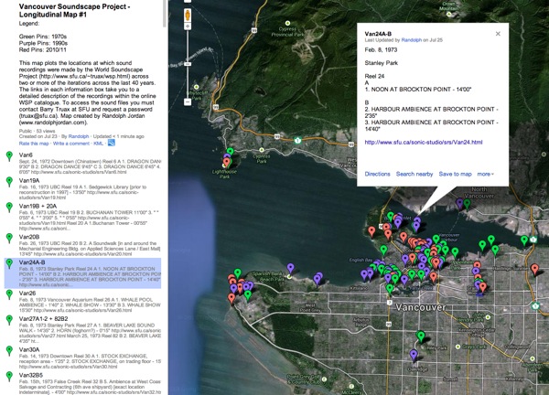Click the Street View pegman icon
The width and height of the screenshot is (549, 395).
pyautogui.click(x=188, y=15)
